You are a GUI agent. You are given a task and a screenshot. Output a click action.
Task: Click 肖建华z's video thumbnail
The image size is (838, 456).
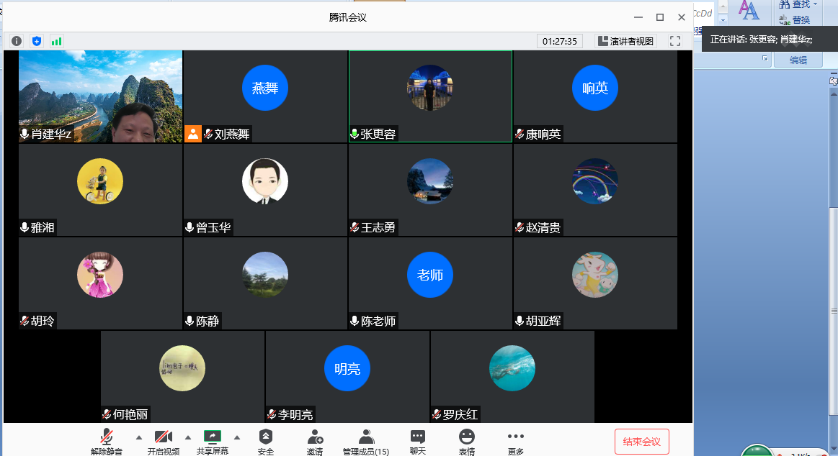pyautogui.click(x=100, y=96)
